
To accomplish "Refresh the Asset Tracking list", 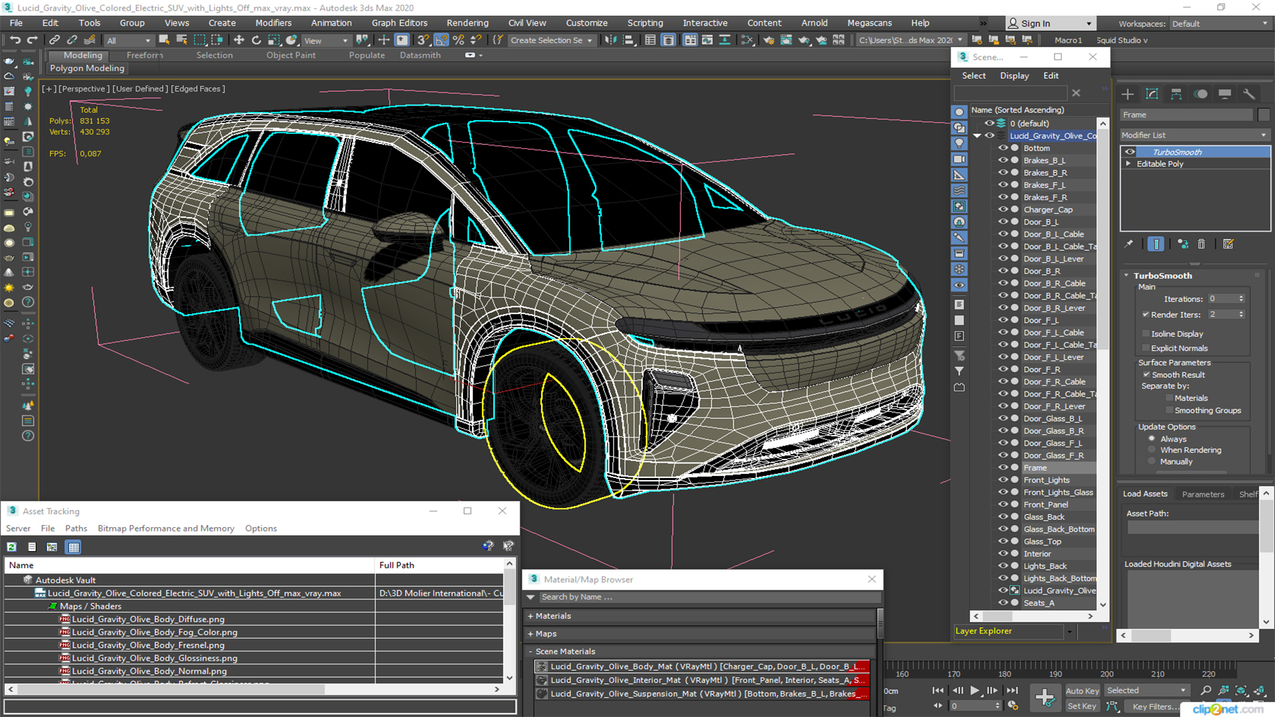I will pyautogui.click(x=11, y=547).
